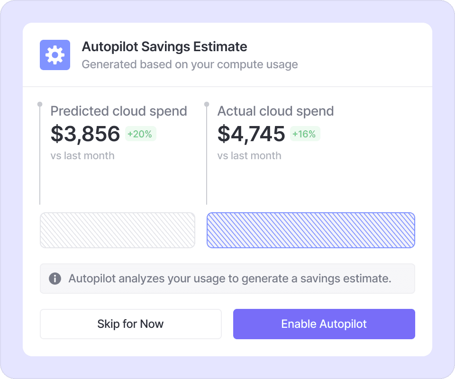Click the Predicted cloud spend label
The image size is (455, 379).
click(x=118, y=111)
